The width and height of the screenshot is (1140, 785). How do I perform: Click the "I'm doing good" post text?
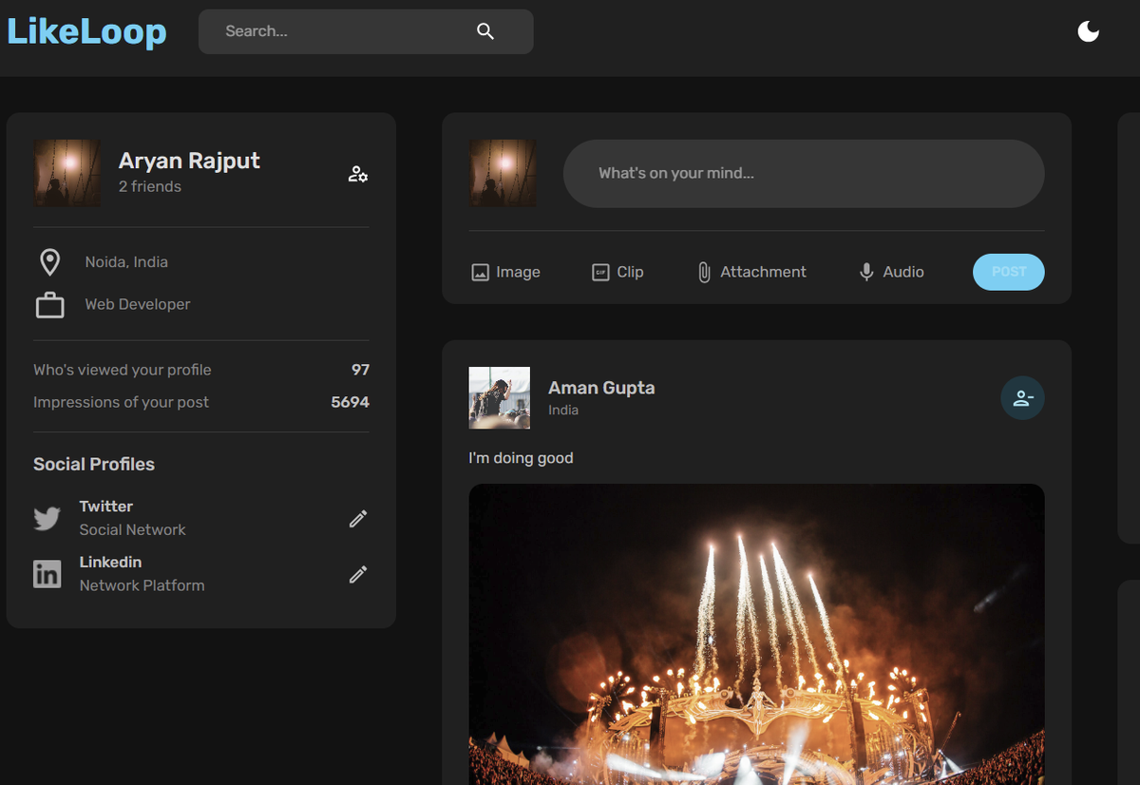click(522, 458)
